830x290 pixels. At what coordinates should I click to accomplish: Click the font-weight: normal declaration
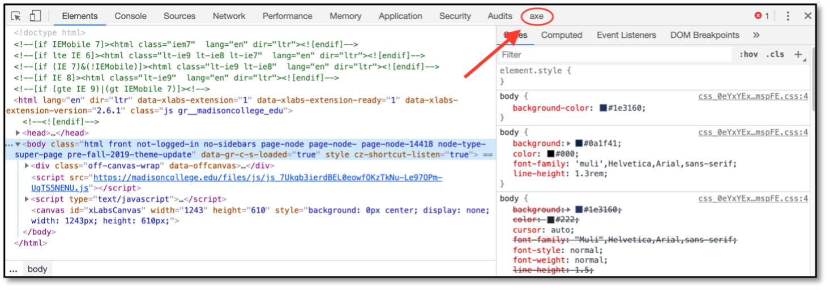coord(561,261)
